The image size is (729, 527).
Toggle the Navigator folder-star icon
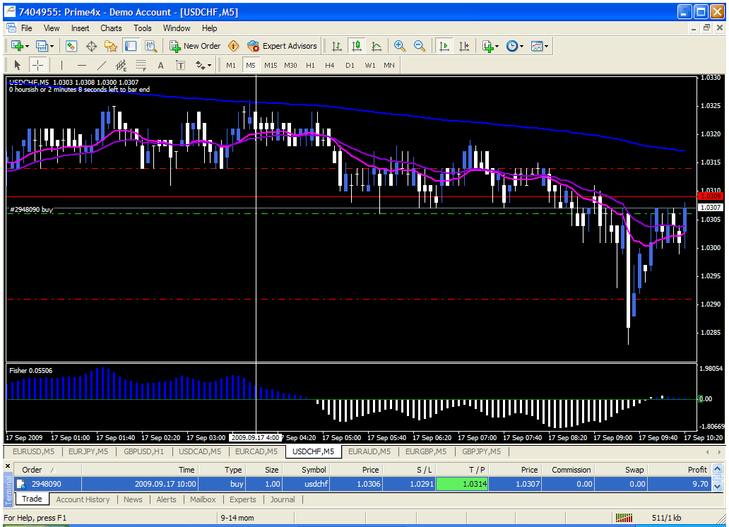coord(111,46)
